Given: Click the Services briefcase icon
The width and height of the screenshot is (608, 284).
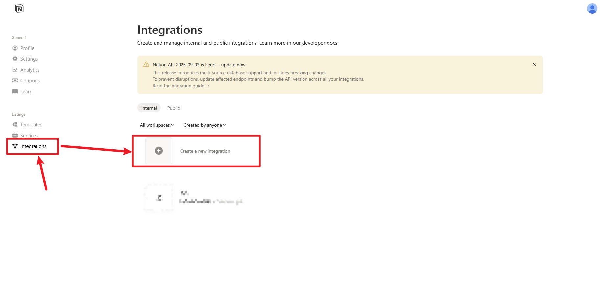Looking at the screenshot, I should click(x=15, y=135).
